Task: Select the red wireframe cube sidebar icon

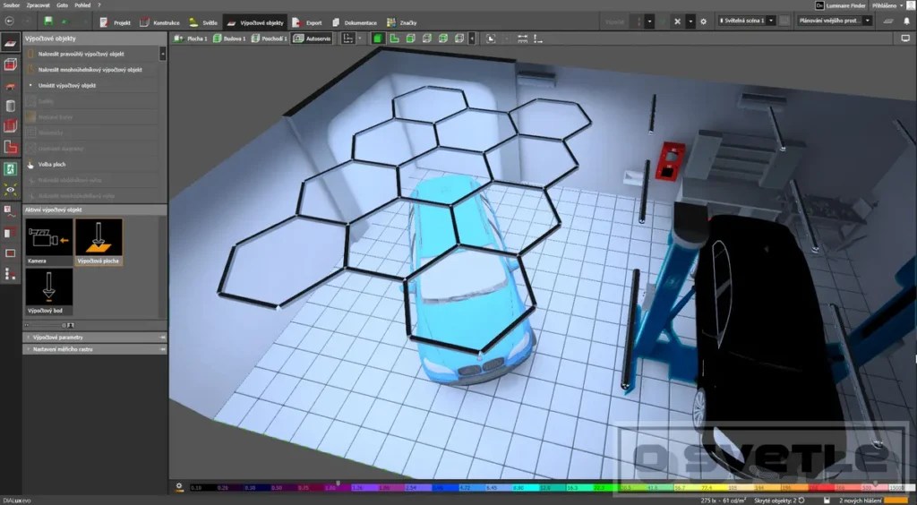Action: (10, 64)
